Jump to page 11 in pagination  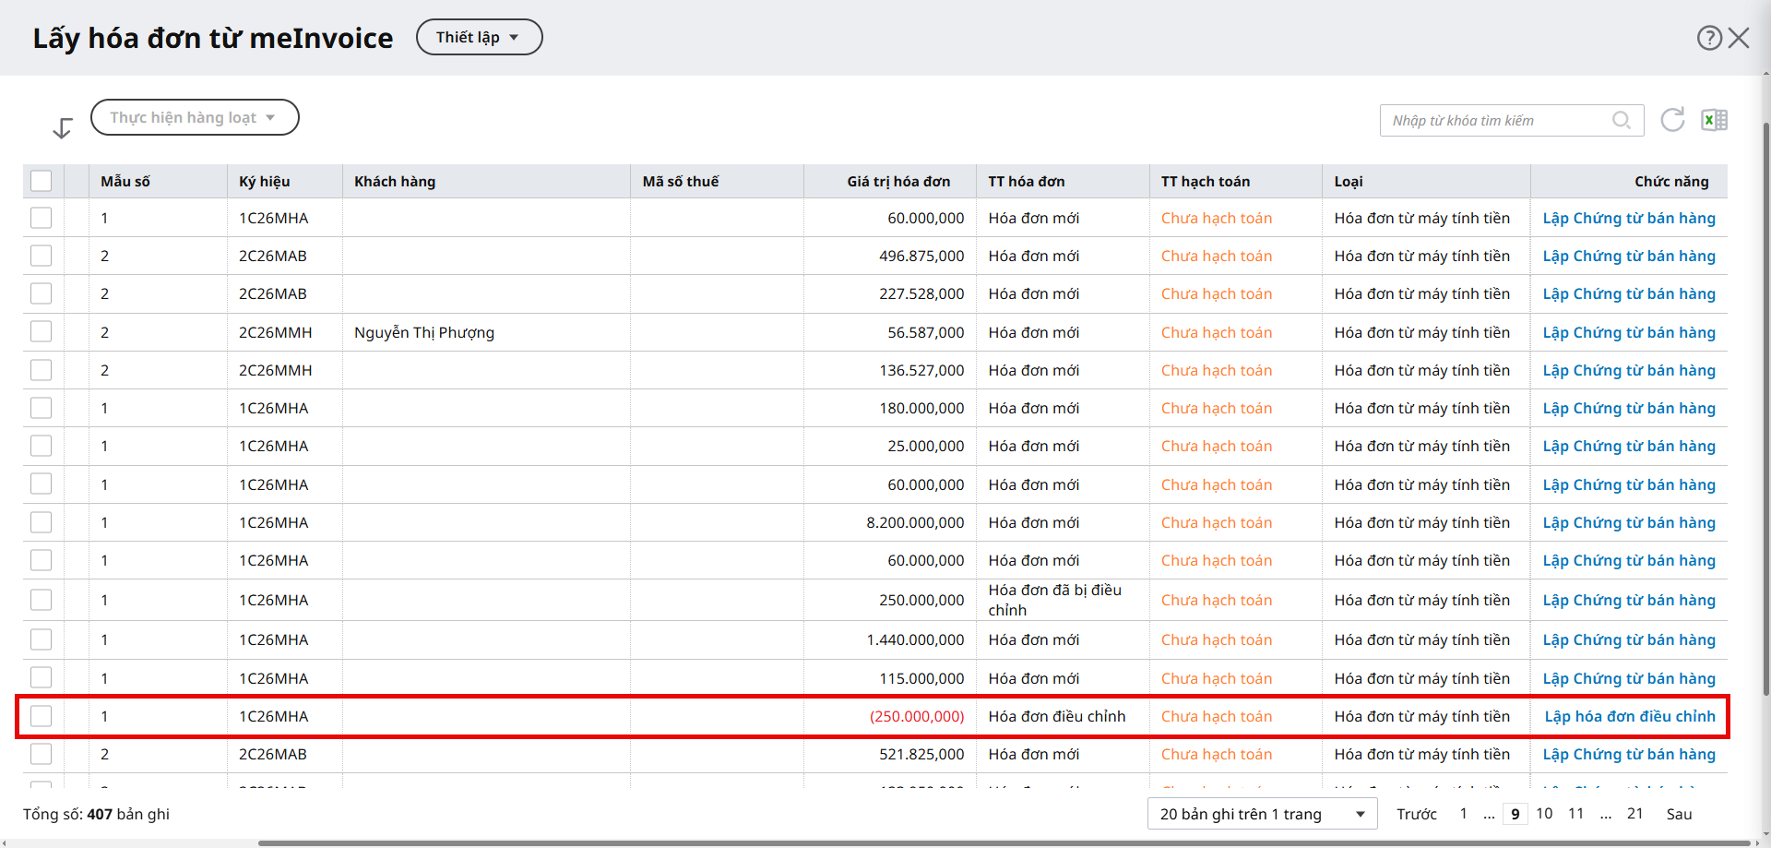[x=1575, y=813]
